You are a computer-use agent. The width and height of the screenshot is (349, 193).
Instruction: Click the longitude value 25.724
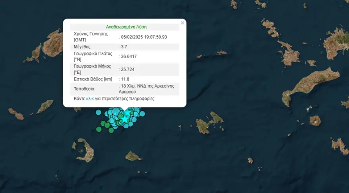(128, 69)
